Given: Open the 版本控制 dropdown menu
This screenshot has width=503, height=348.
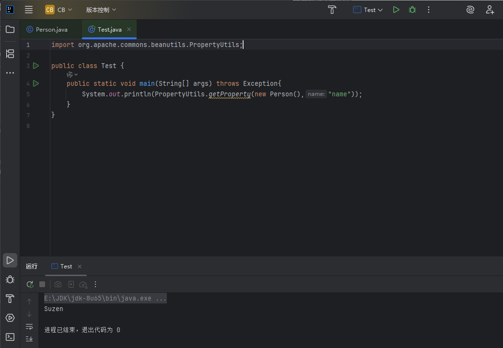Looking at the screenshot, I should tap(101, 10).
